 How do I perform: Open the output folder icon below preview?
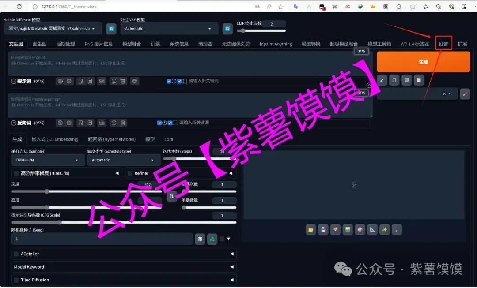point(311,229)
